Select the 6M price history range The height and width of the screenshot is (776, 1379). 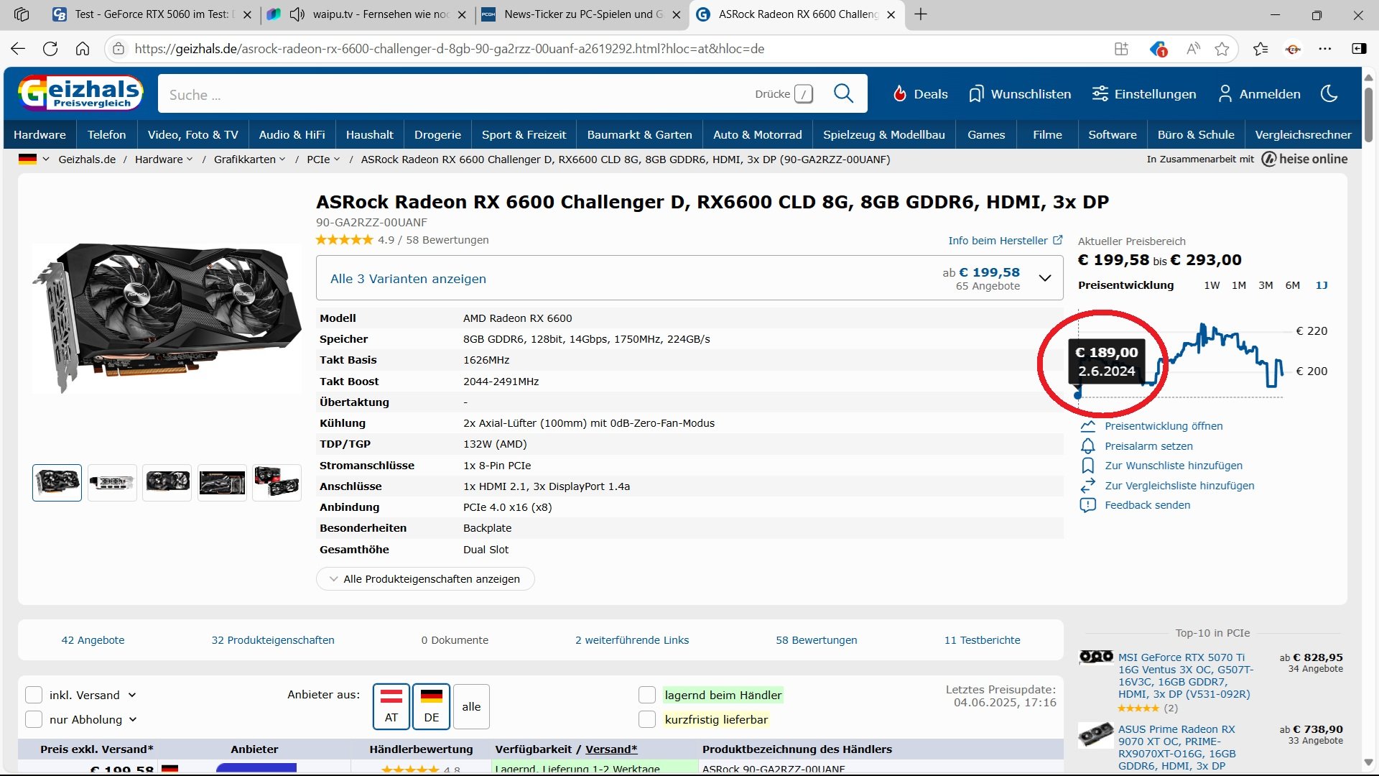[x=1292, y=285]
